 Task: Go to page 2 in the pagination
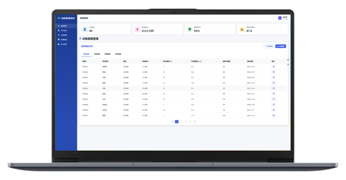[181, 122]
